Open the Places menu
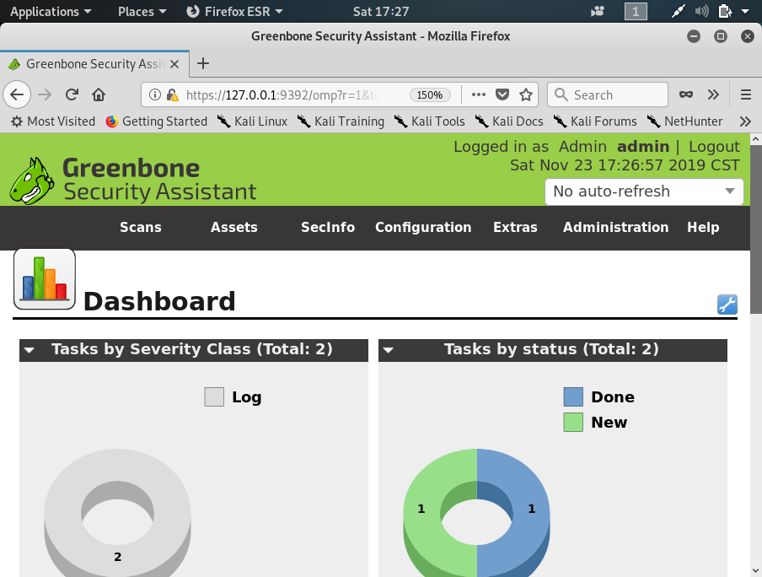The width and height of the screenshot is (762, 577). (x=142, y=11)
